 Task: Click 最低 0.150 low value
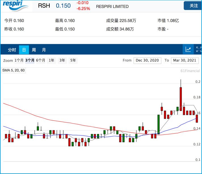tap(65, 29)
